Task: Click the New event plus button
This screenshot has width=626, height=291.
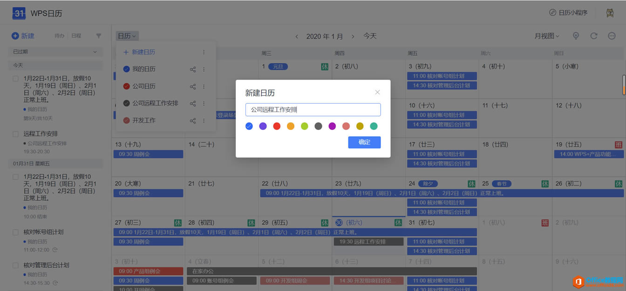Action: (x=23, y=36)
